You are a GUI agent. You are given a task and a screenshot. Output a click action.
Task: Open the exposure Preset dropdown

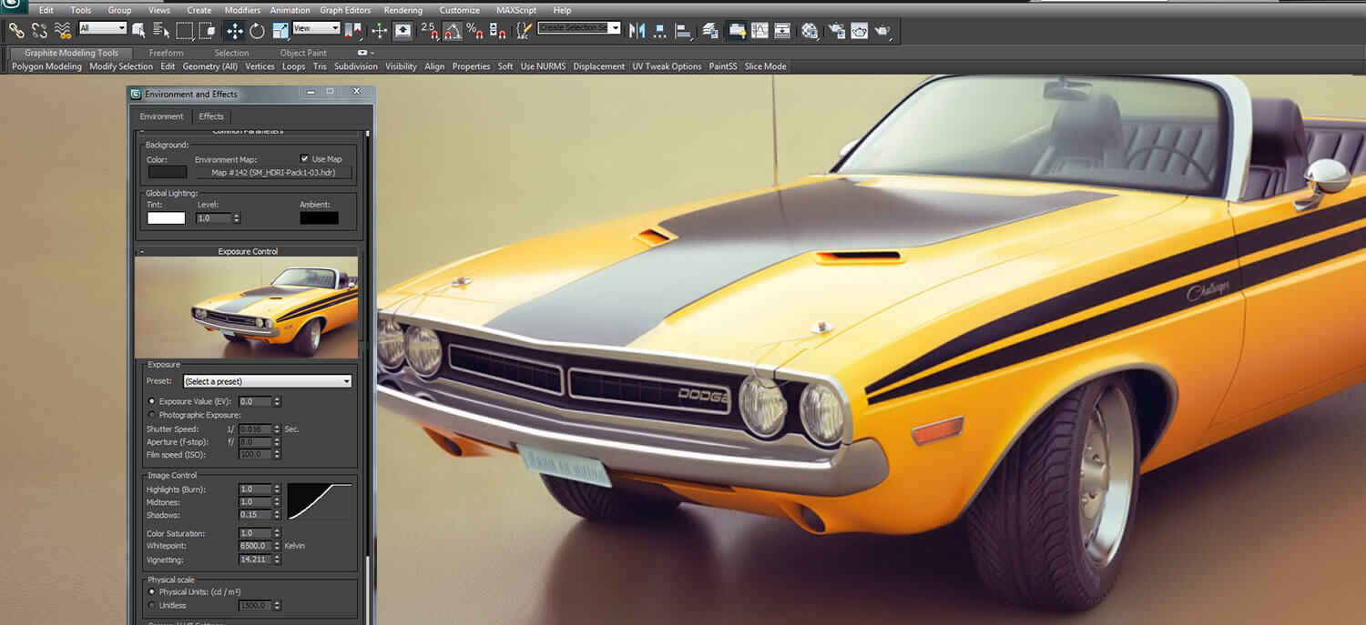point(268,381)
